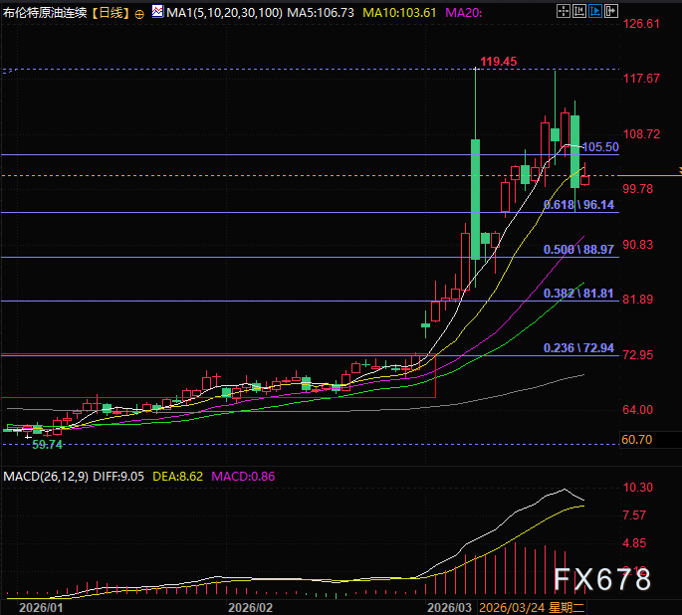The image size is (682, 615).
Task: Toggle the blue highlighted axis play icon
Action: click(595, 11)
